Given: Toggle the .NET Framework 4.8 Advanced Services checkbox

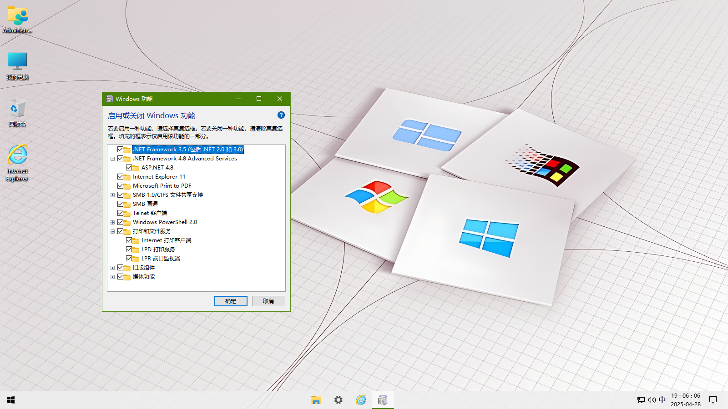Looking at the screenshot, I should click(120, 158).
